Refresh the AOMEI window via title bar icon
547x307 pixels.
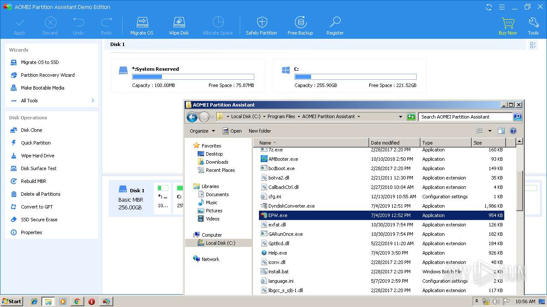489,7
